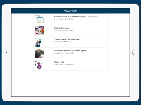Click the date wo 21 dec. 2016 om 11:21
This screenshot has height=105, width=141.
point(65,64)
